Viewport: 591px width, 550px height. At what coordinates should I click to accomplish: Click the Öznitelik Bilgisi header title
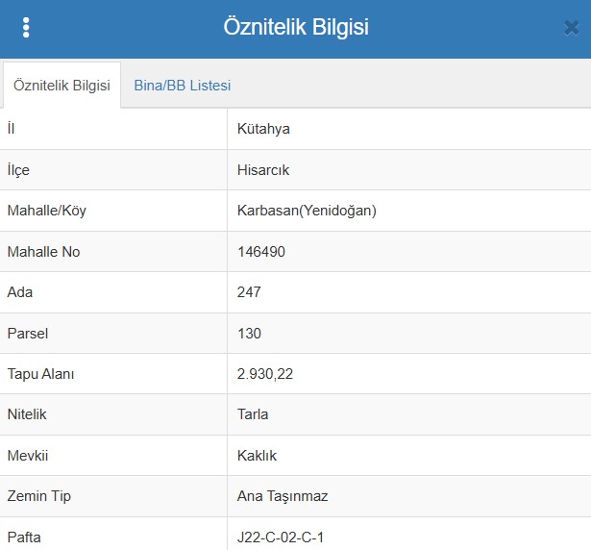tap(296, 27)
